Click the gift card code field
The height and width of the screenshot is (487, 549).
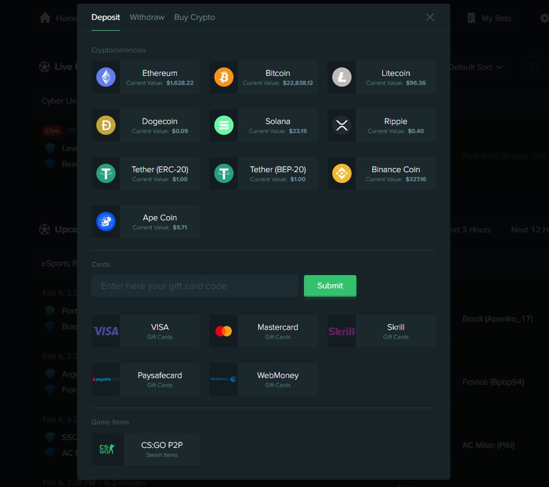point(194,286)
